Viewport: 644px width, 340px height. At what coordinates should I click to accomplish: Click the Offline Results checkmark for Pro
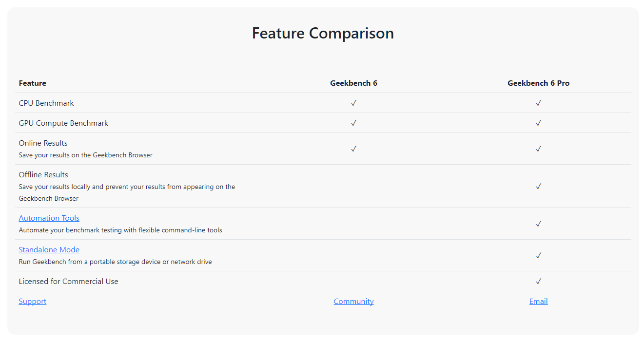tap(538, 187)
